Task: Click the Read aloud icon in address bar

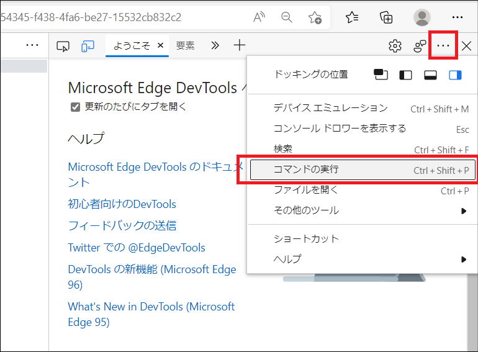Action: point(259,17)
